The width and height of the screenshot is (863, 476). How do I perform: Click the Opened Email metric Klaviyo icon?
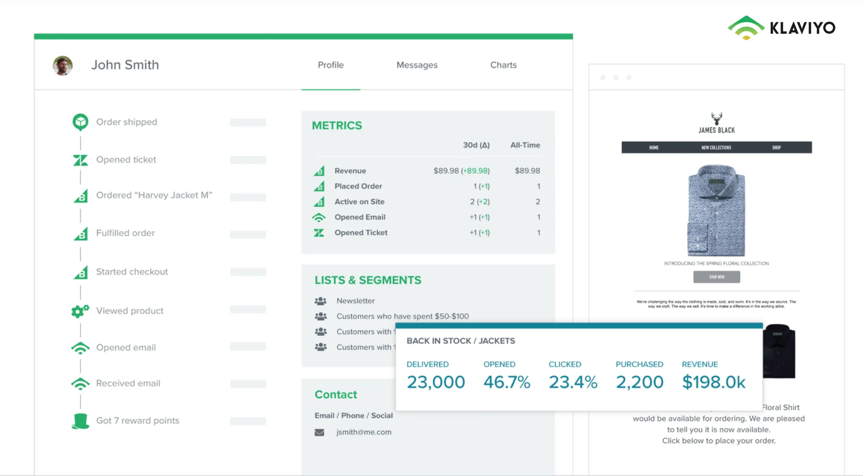click(319, 217)
